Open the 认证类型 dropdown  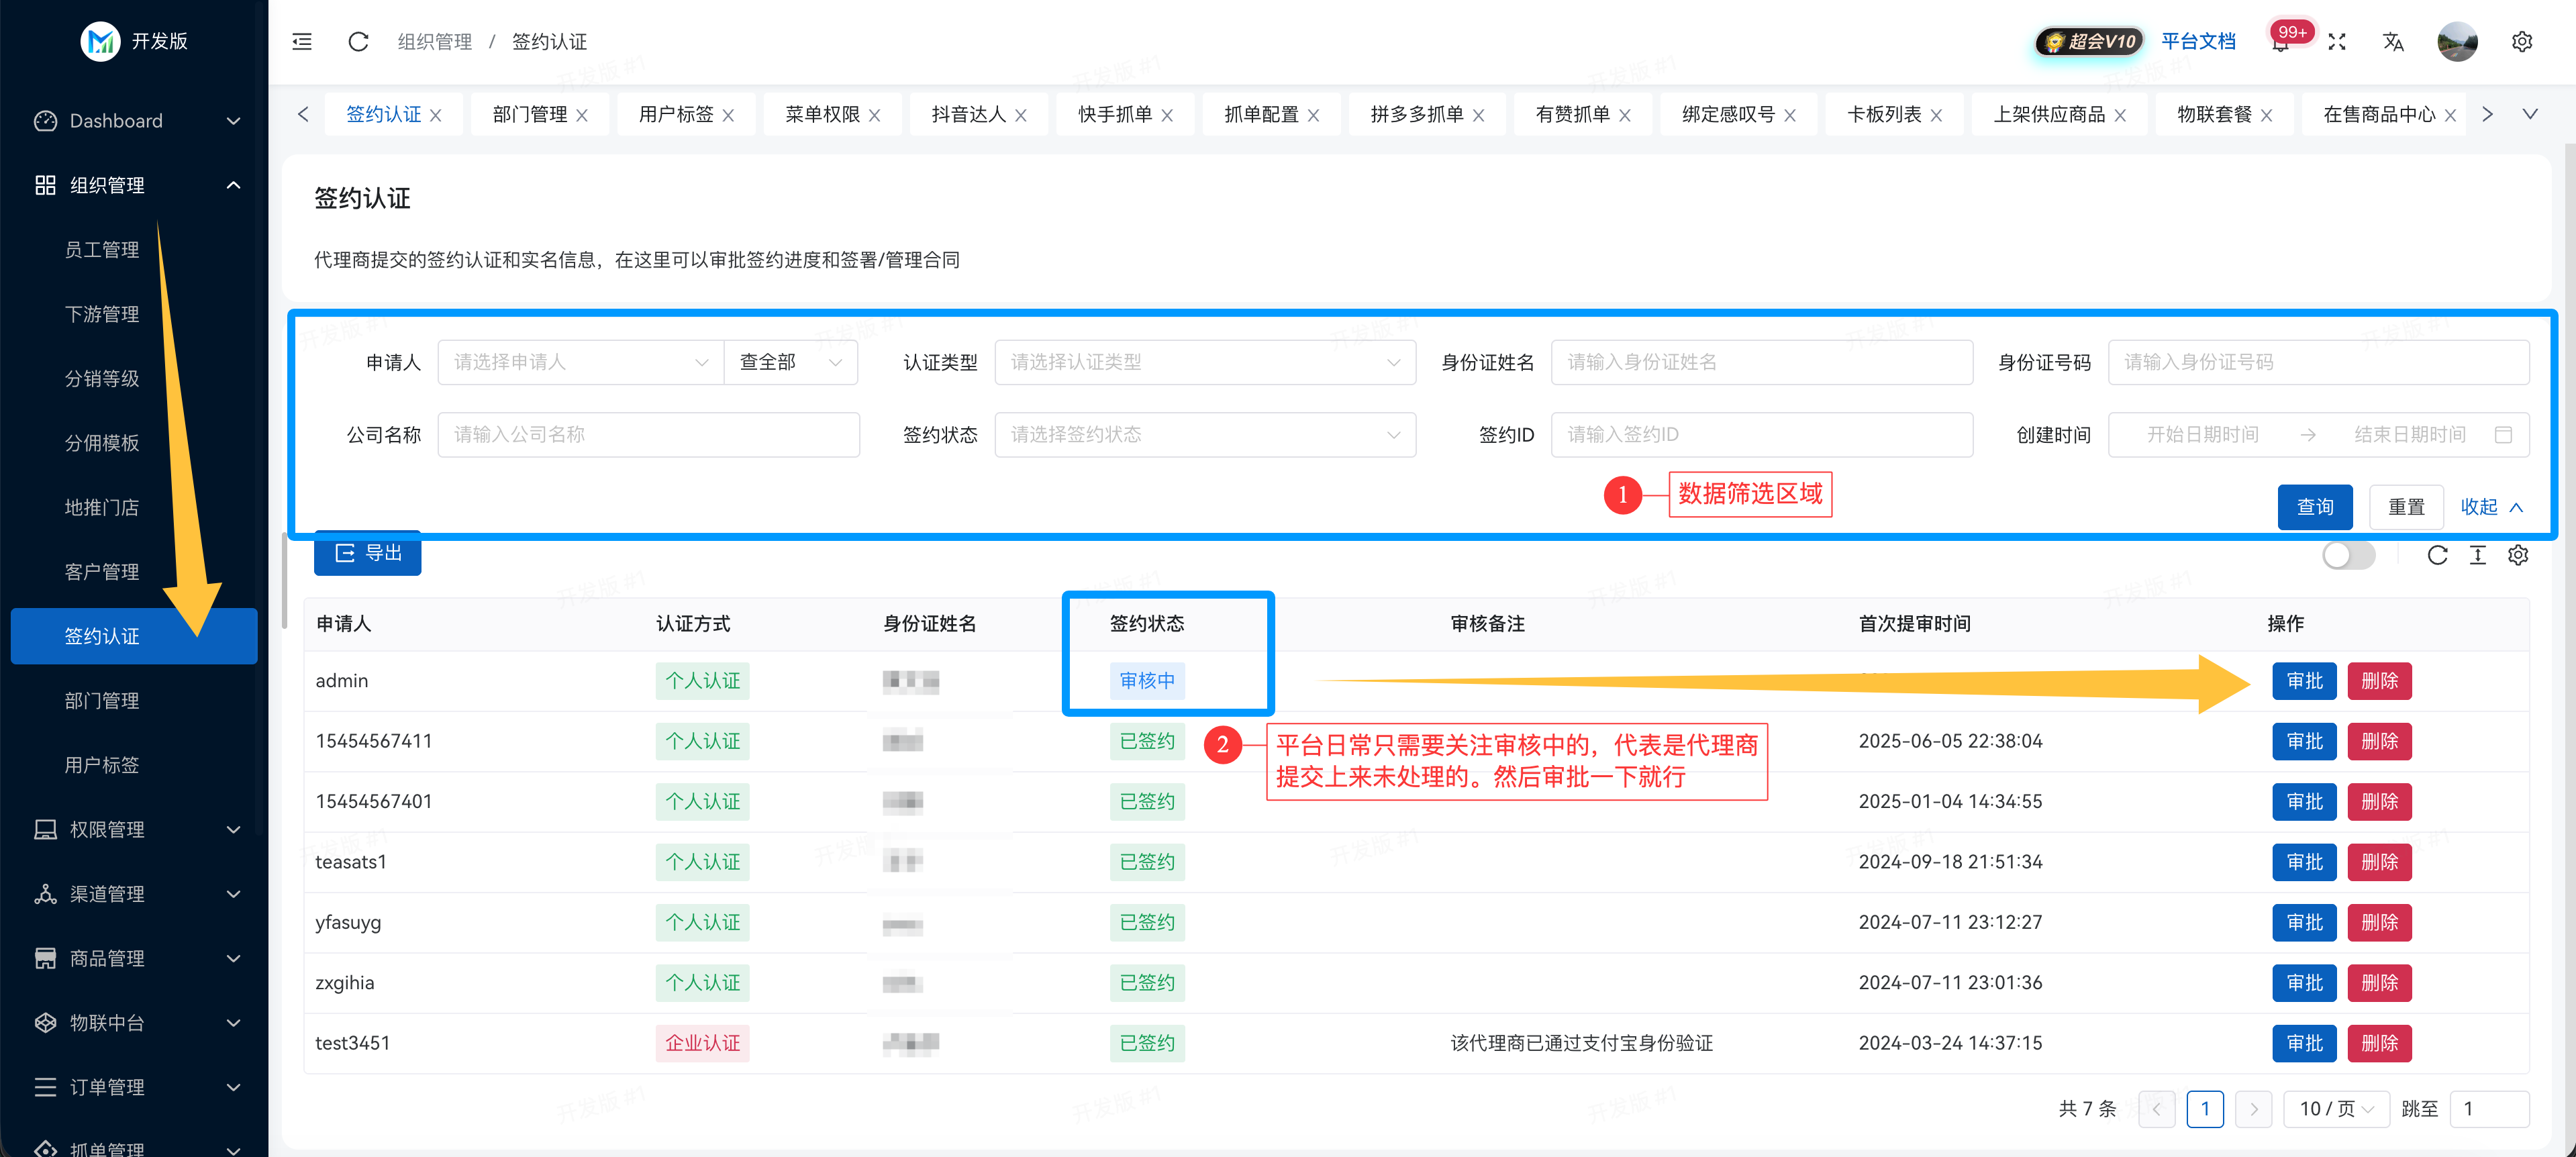point(1204,362)
